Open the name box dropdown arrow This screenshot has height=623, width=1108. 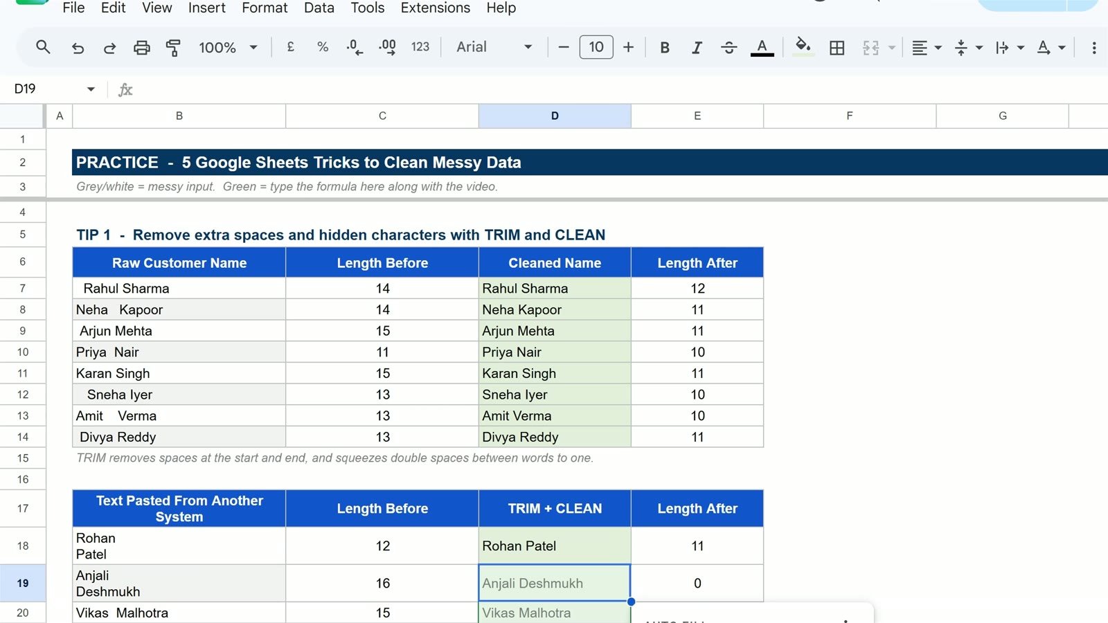coord(91,89)
